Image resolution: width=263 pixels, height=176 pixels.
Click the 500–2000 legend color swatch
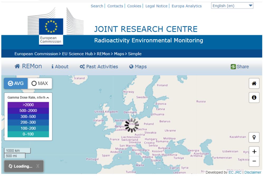[28, 111]
